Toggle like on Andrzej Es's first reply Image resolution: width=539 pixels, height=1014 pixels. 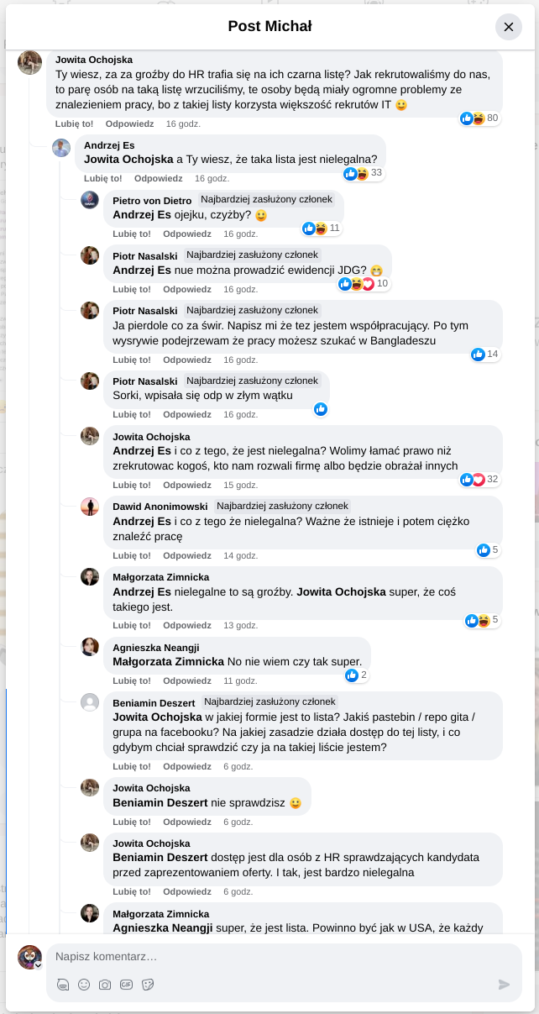102,178
